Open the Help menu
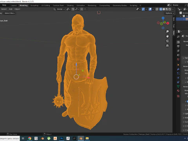Viewport: 188px width, 141px height. coord(4,5)
